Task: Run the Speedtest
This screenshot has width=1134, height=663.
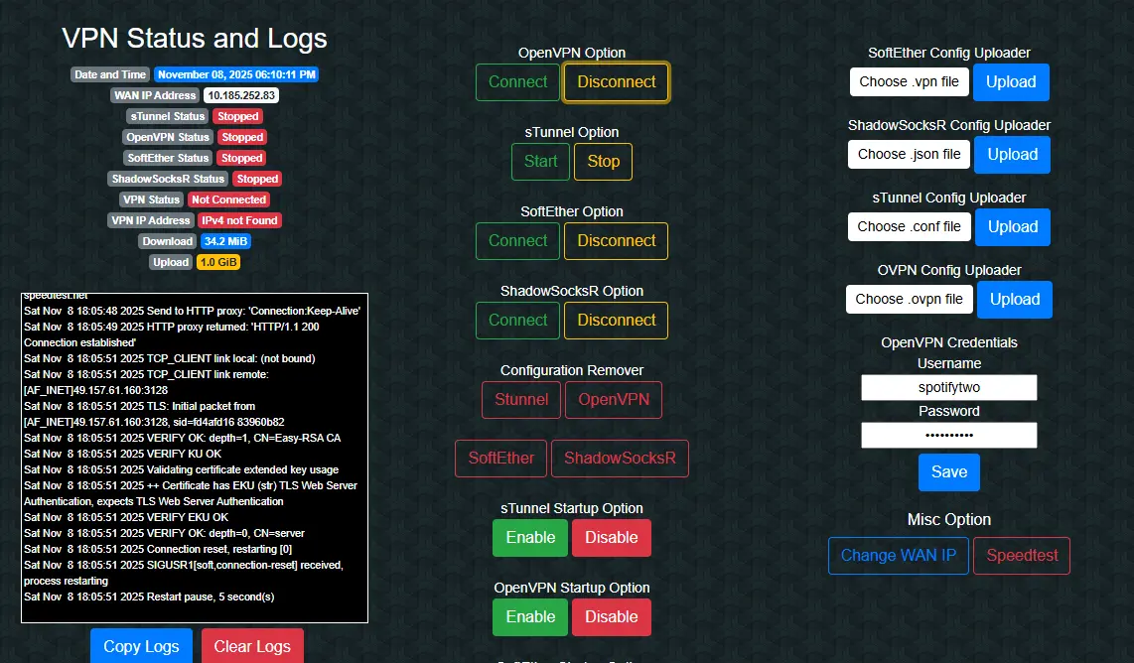Action: [1022, 555]
